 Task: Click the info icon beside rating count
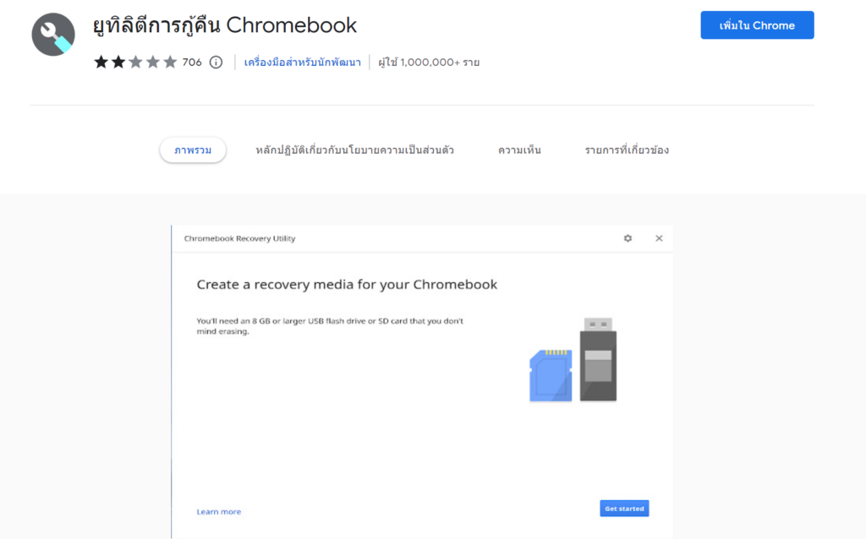pyautogui.click(x=216, y=62)
